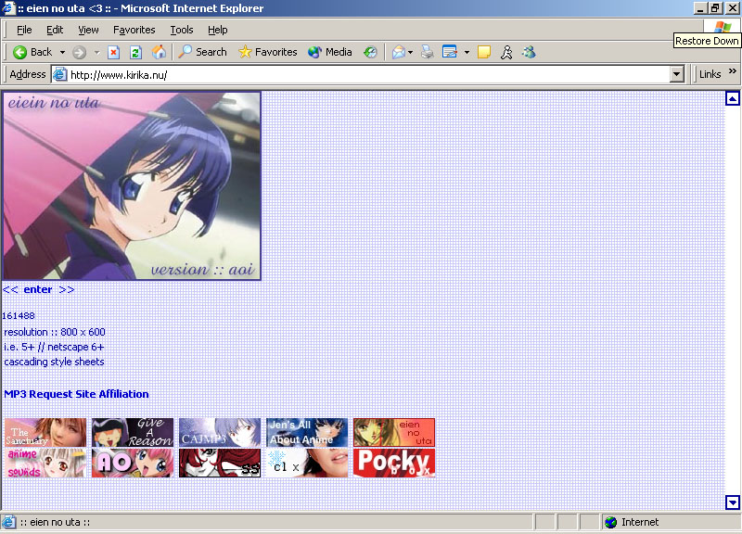742x534 pixels.
Task: Click the scroll down arrow on page
Action: click(733, 502)
